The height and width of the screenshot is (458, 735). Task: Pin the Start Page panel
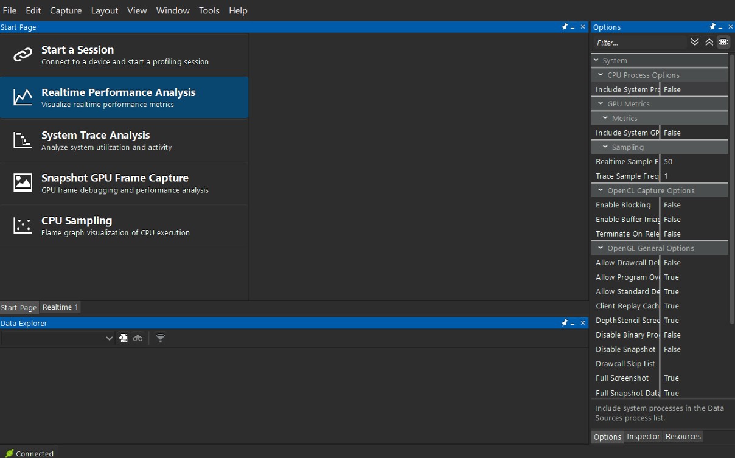(564, 27)
